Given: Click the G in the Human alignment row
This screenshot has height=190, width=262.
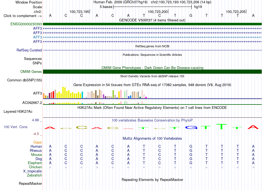Looking at the screenshot, I should [x=191, y=146].
